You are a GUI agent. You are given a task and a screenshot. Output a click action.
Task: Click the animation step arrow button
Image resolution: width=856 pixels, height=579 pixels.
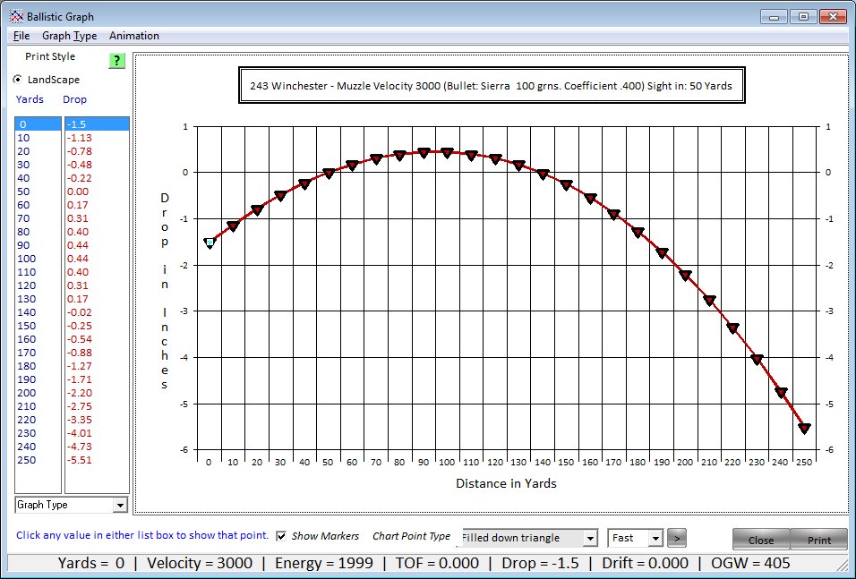[x=679, y=538]
